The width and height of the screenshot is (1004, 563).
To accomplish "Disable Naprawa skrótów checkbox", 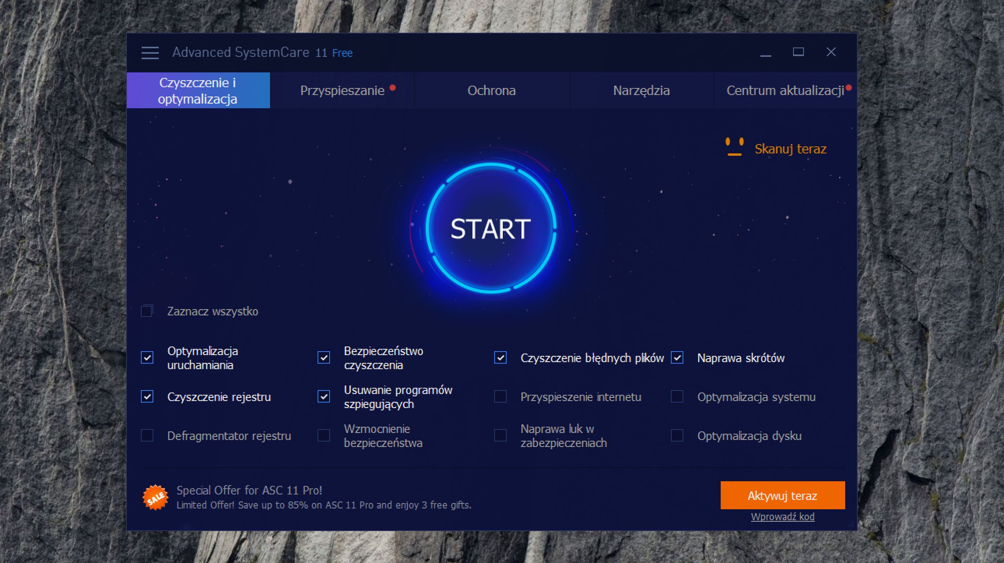I will [x=677, y=357].
